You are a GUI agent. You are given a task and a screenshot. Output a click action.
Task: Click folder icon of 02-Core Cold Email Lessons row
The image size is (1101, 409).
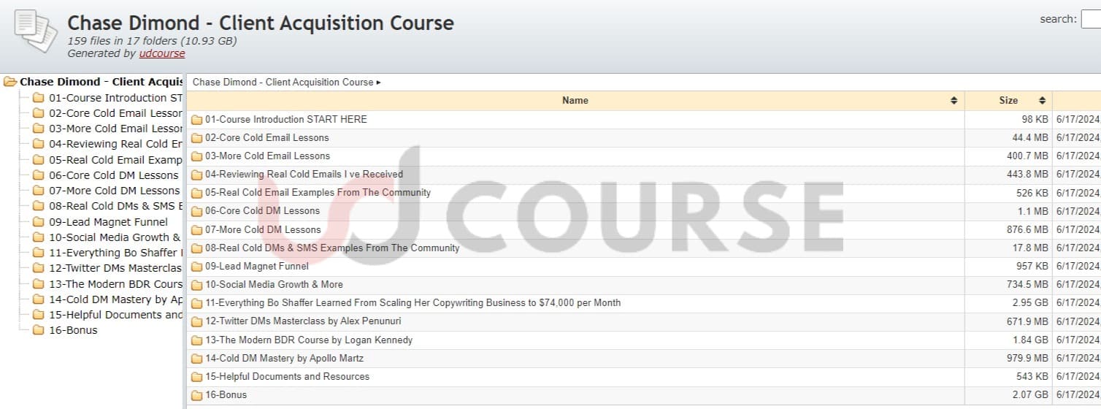[196, 138]
